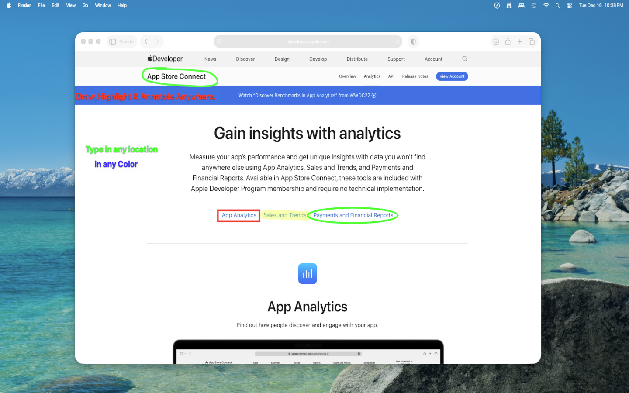Reload the page in address bar
This screenshot has height=393, width=629.
pyautogui.click(x=397, y=42)
